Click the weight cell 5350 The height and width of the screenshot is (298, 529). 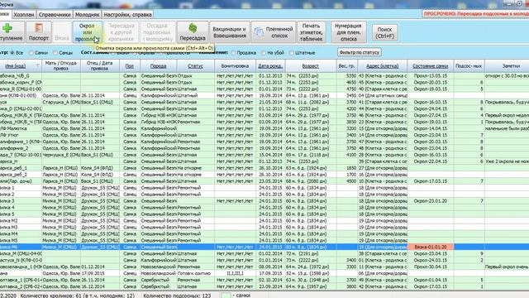(x=347, y=76)
